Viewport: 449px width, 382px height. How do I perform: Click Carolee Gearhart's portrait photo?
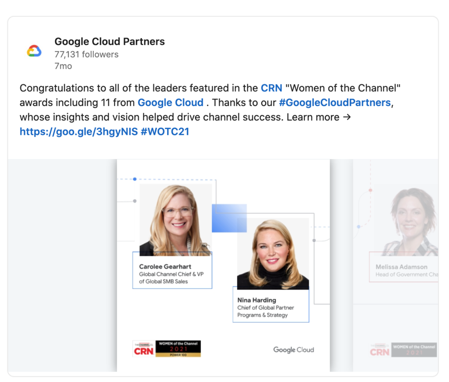(x=175, y=220)
